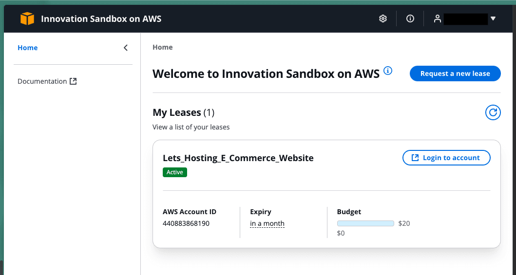Expand the user account dropdown arrow
The width and height of the screenshot is (516, 275).
click(x=493, y=18)
